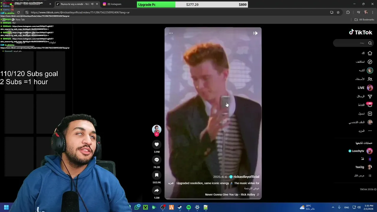Open the Windows Start menu
377x212 pixels.
[x=6, y=207]
